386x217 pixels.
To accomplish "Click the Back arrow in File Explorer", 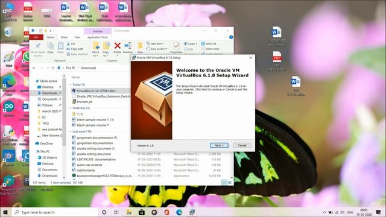I will pyautogui.click(x=34, y=68).
